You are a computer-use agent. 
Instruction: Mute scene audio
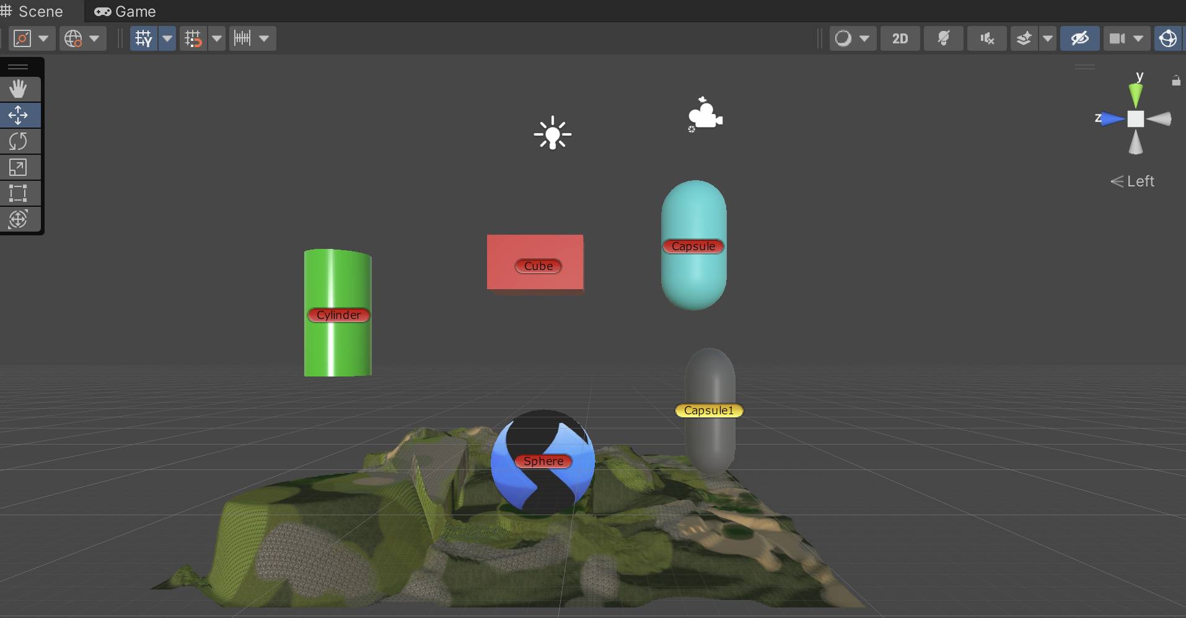tap(986, 38)
